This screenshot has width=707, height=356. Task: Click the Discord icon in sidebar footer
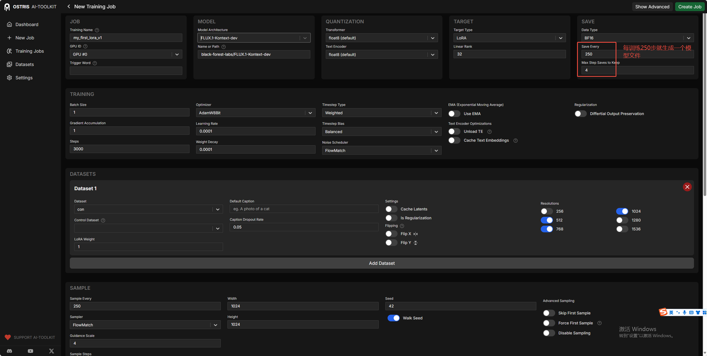[x=9, y=351]
